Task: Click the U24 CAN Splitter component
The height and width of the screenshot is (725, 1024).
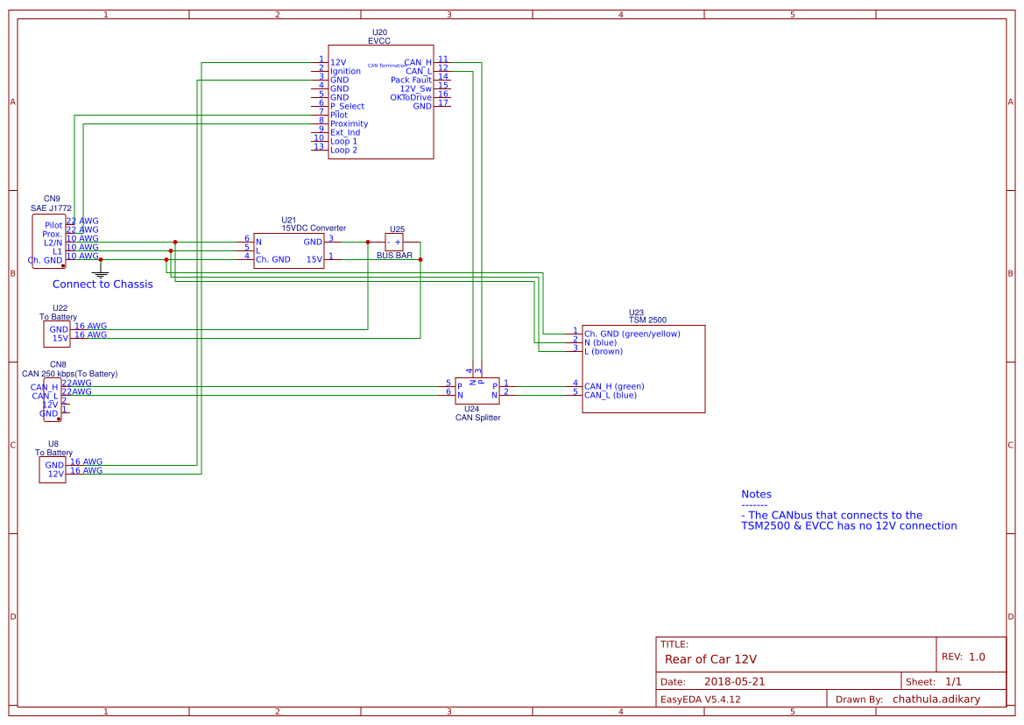Action: click(x=477, y=391)
